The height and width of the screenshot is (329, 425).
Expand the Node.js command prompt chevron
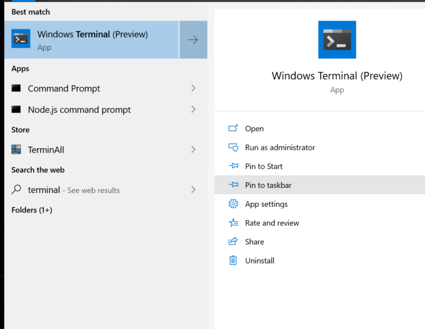click(x=193, y=109)
